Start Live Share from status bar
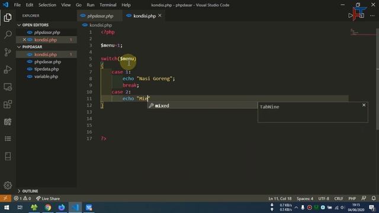The height and width of the screenshot is (213, 379). click(x=48, y=199)
